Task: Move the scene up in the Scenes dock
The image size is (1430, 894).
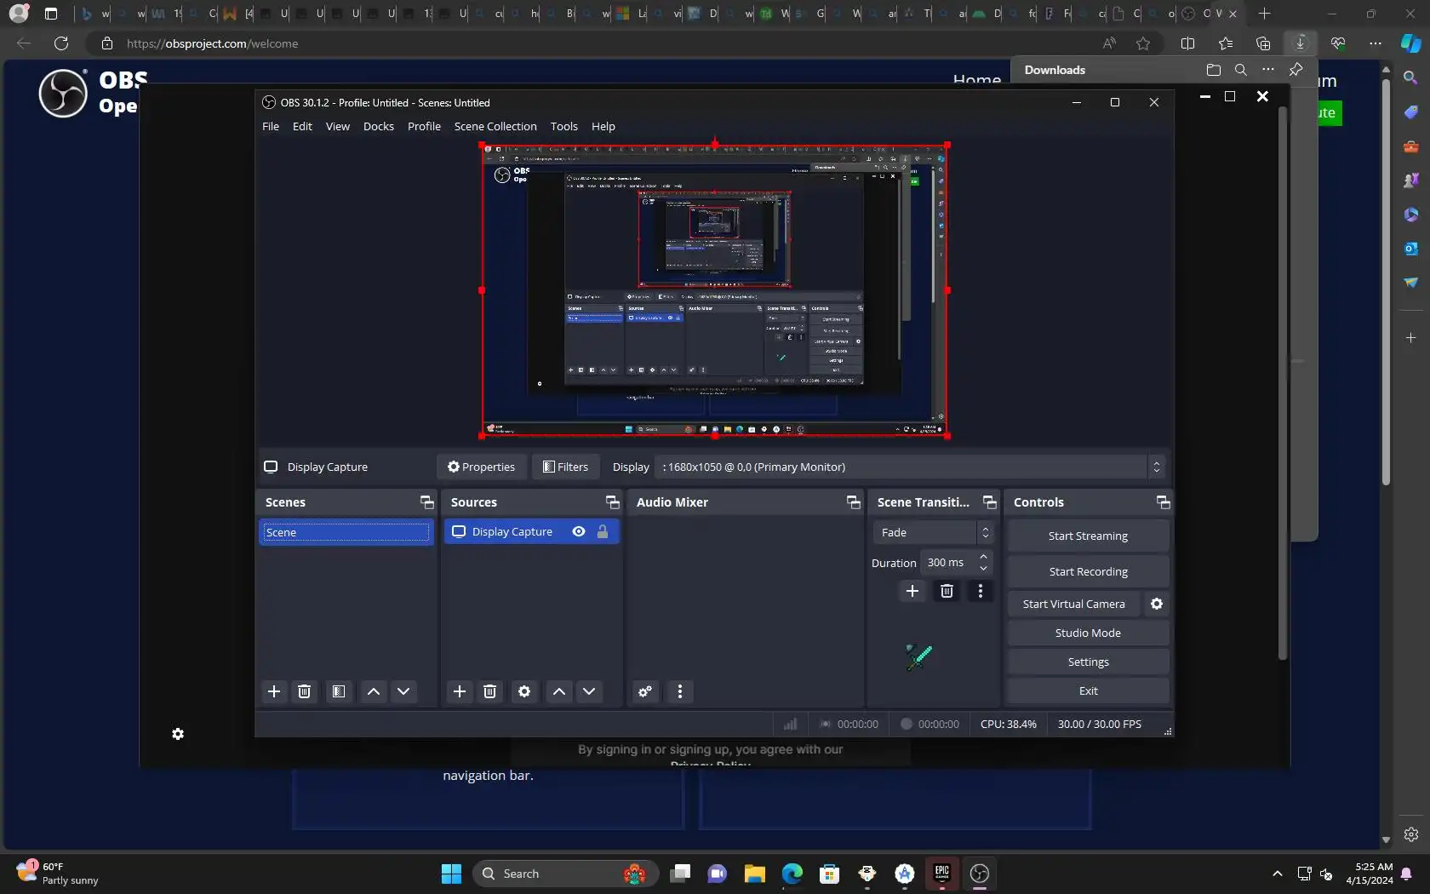Action: [x=374, y=691]
